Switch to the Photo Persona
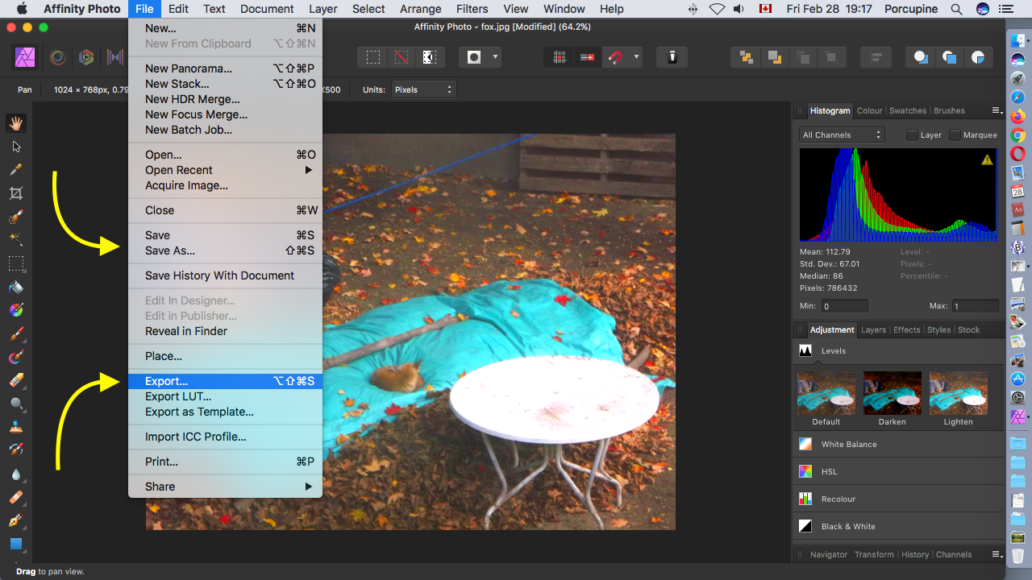The image size is (1032, 580). coord(24,57)
